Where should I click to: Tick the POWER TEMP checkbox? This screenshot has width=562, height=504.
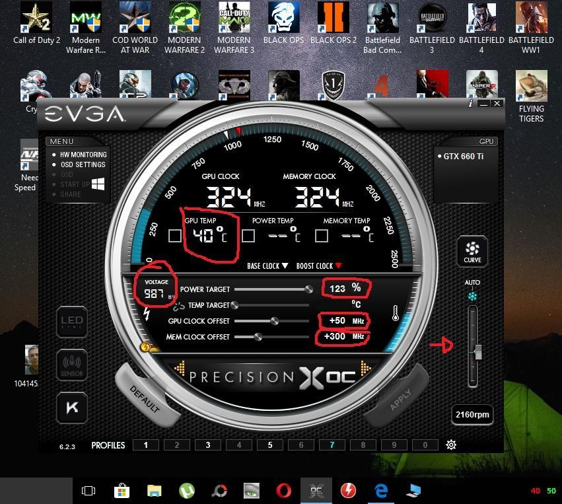point(248,236)
